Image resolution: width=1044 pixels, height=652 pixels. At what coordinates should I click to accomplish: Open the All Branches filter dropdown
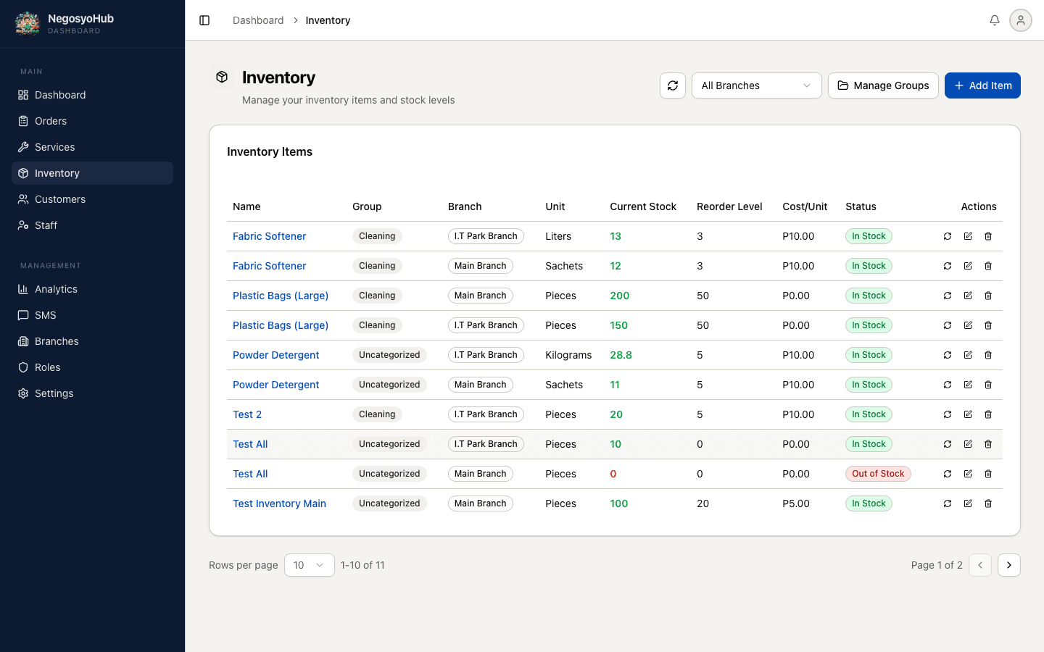tap(756, 85)
